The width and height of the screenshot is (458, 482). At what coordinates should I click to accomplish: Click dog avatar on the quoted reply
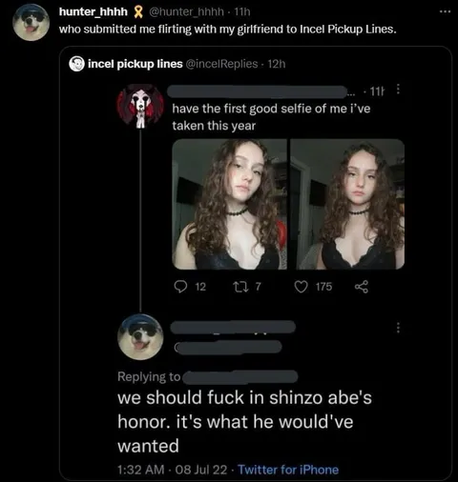[x=140, y=337]
